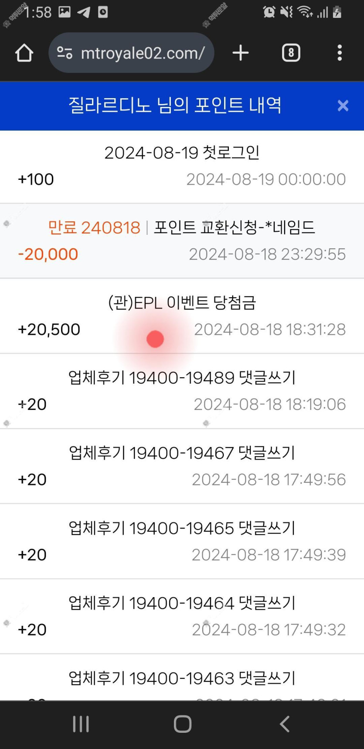
Task: Tap the site settings icon in address bar
Action: click(x=65, y=53)
